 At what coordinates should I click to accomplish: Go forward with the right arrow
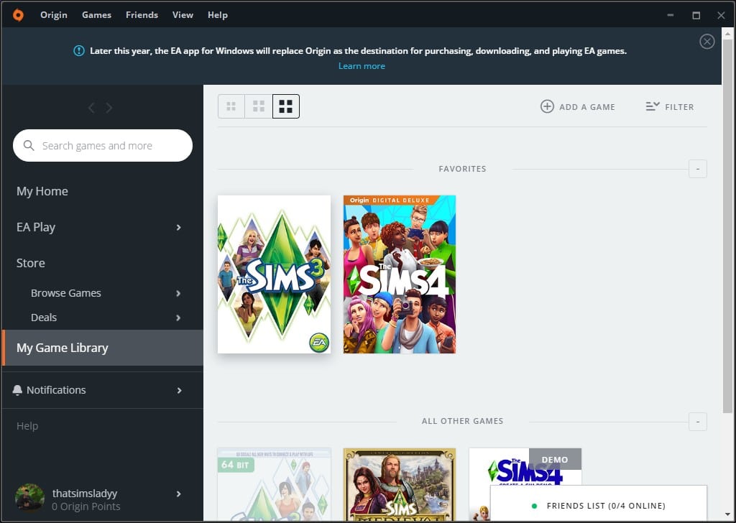(x=109, y=108)
